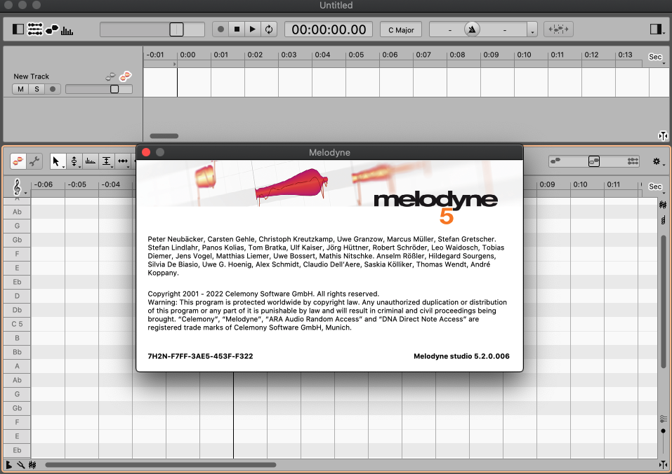The image size is (672, 474).
Task: Click the vertical zoom slider knob at right
Action: click(x=664, y=431)
